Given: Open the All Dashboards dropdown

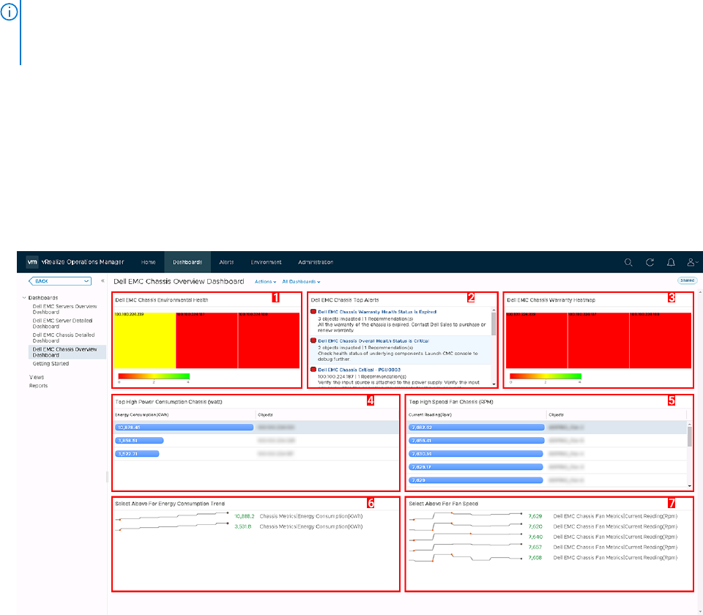Looking at the screenshot, I should pyautogui.click(x=301, y=281).
